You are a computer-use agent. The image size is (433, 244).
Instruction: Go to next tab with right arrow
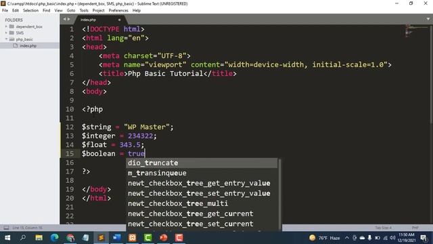(x=68, y=19)
